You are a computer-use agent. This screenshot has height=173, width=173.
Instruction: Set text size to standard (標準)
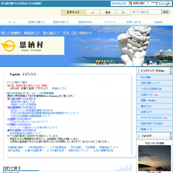(108, 13)
